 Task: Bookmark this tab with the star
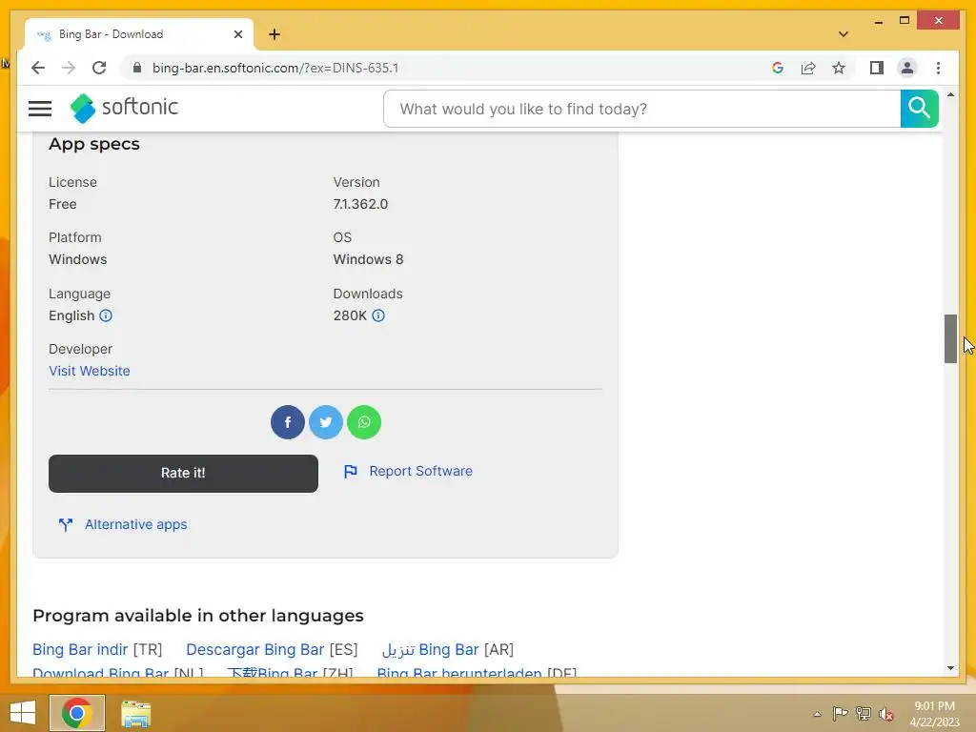[839, 68]
